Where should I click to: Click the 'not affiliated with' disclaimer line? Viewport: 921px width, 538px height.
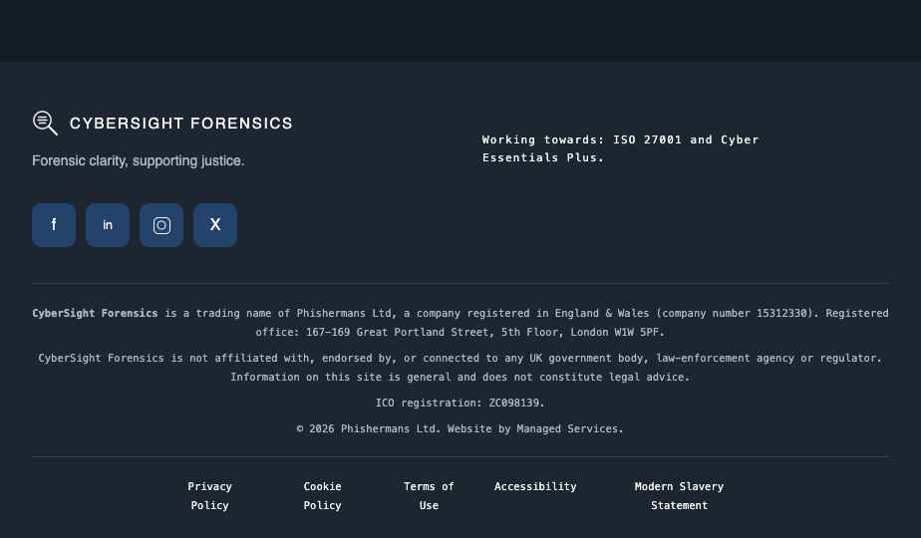[x=460, y=358]
